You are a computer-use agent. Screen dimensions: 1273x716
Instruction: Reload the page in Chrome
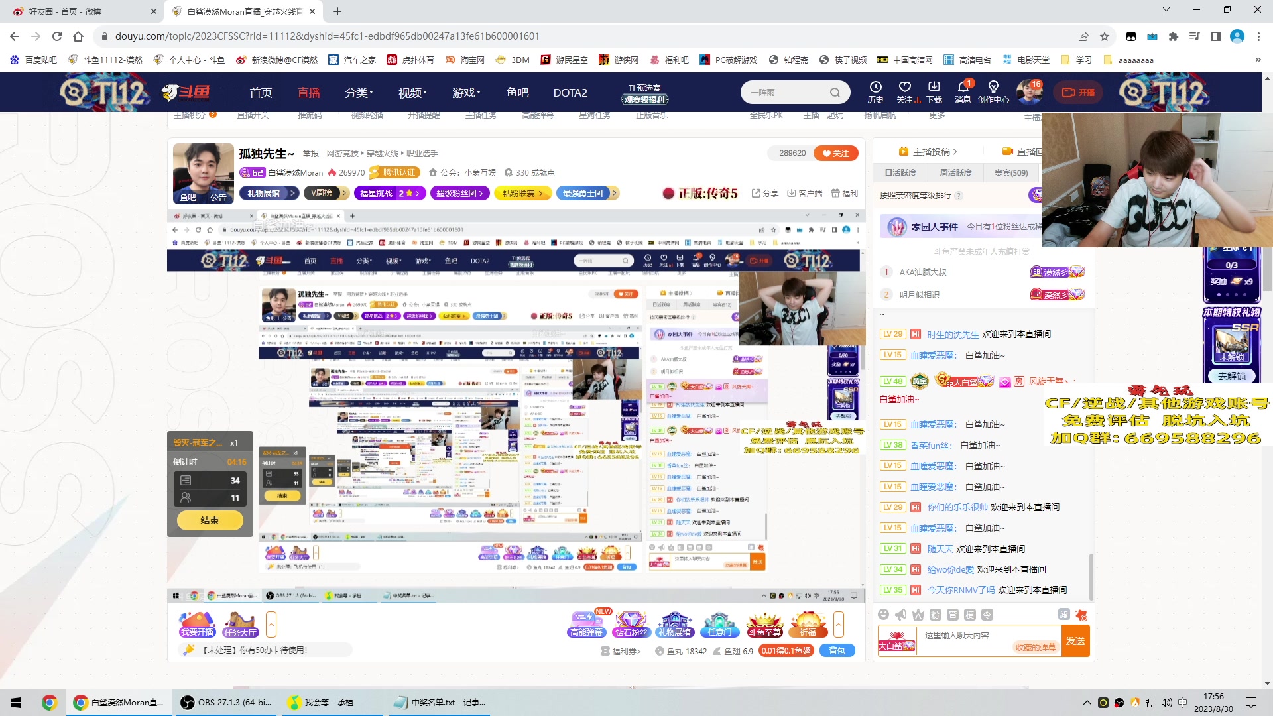(57, 36)
